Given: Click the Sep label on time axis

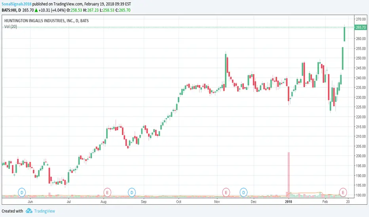Looking at the screenshot, I should pos(144,202).
